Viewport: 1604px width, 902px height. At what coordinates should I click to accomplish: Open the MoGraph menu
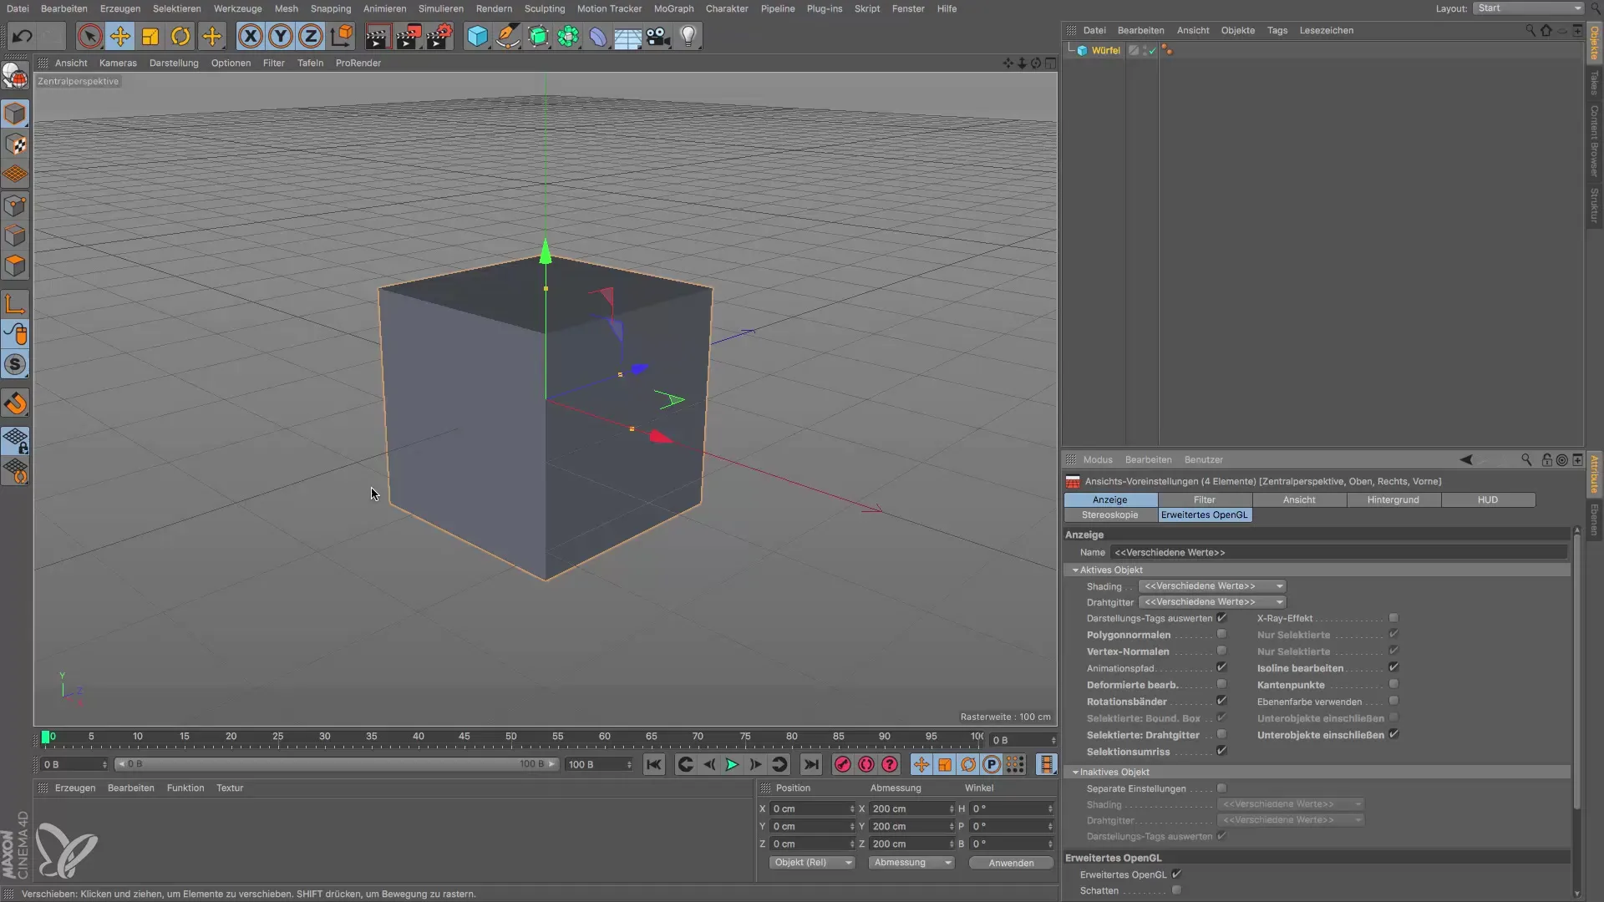pyautogui.click(x=673, y=8)
